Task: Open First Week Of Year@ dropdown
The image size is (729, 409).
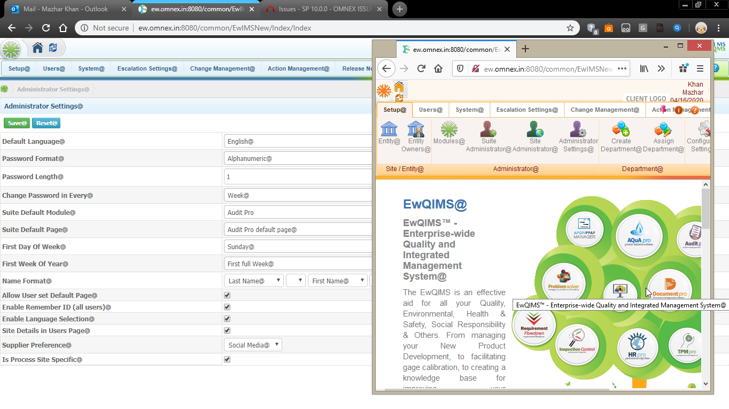Action: coord(298,264)
